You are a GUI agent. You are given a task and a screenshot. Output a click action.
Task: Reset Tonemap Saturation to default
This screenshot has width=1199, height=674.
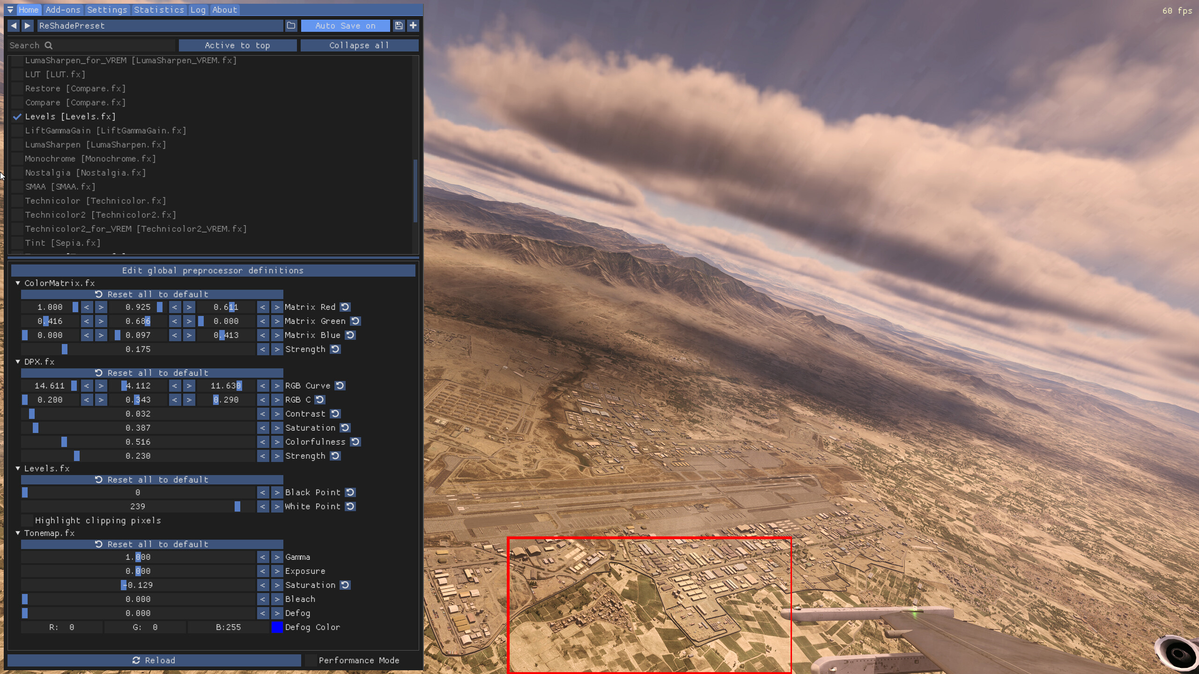(345, 585)
